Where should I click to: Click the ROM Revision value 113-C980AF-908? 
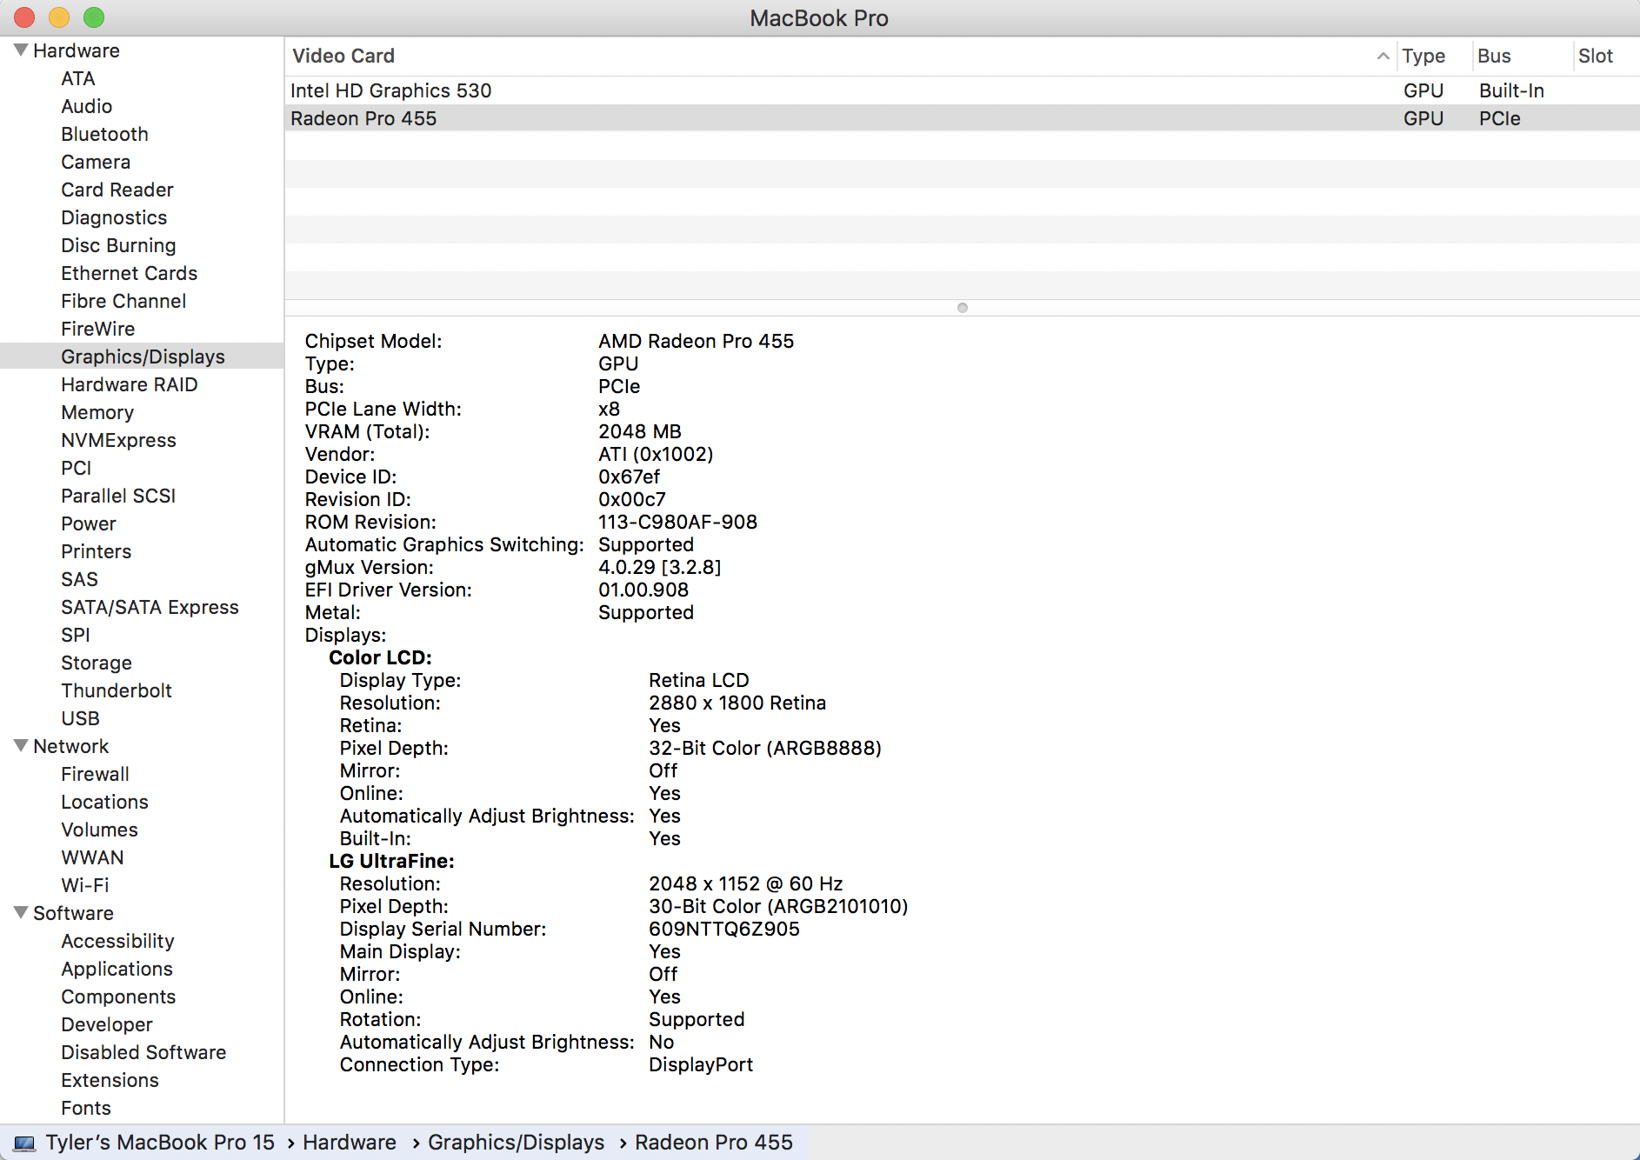(x=677, y=522)
